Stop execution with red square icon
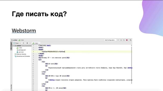 click(127, 40)
